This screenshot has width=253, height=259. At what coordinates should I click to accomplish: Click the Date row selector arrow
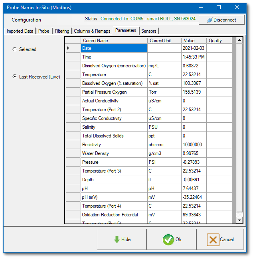[68, 48]
